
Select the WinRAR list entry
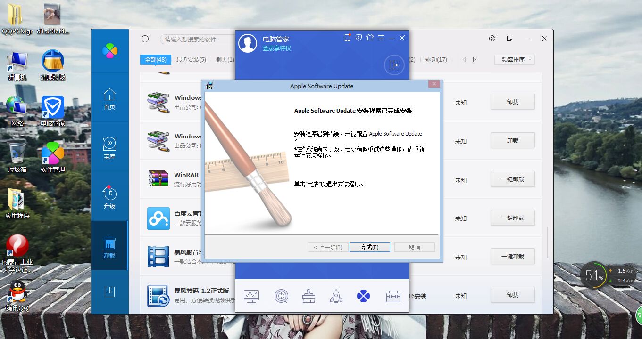point(341,179)
